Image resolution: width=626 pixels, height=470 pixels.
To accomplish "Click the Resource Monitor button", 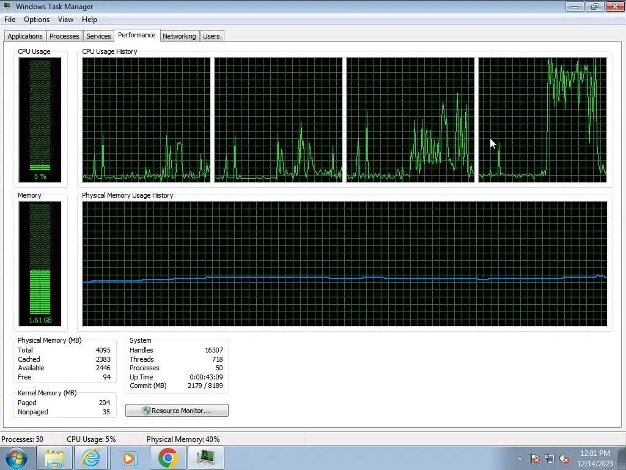I will 177,411.
